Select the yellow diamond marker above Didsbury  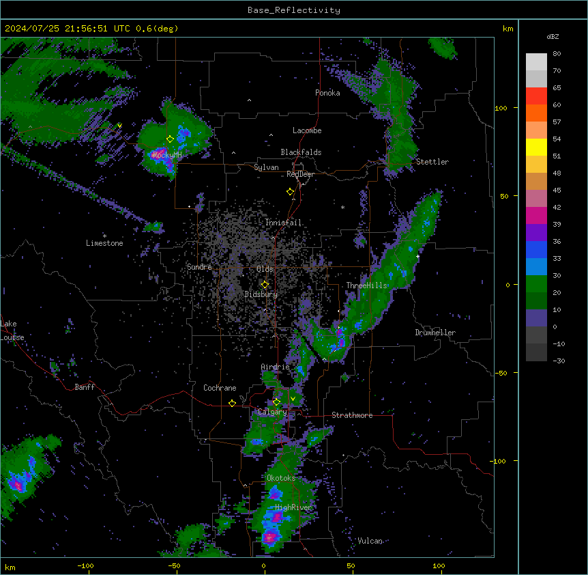pyautogui.click(x=265, y=284)
